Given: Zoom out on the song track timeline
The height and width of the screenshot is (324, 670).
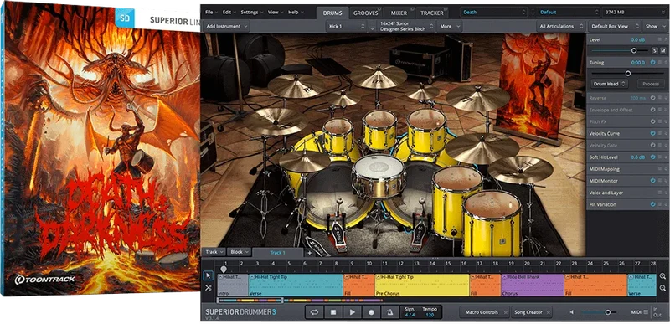Looking at the screenshot, I should (x=662, y=288).
